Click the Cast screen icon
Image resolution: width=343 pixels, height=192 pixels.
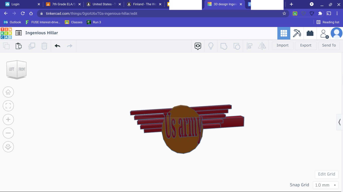click(x=329, y=13)
